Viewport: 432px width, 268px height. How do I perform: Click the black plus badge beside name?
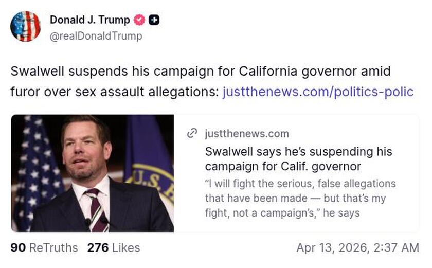pyautogui.click(x=154, y=20)
